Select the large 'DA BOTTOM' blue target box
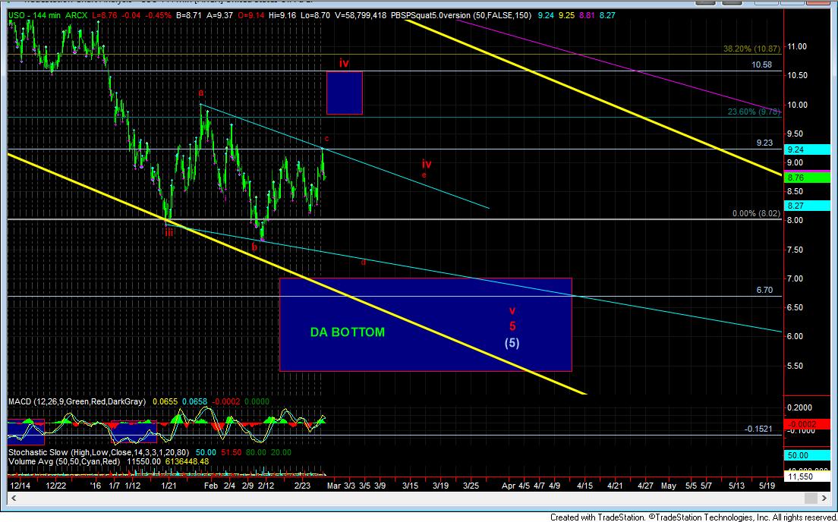The height and width of the screenshot is (522, 838). 425,324
